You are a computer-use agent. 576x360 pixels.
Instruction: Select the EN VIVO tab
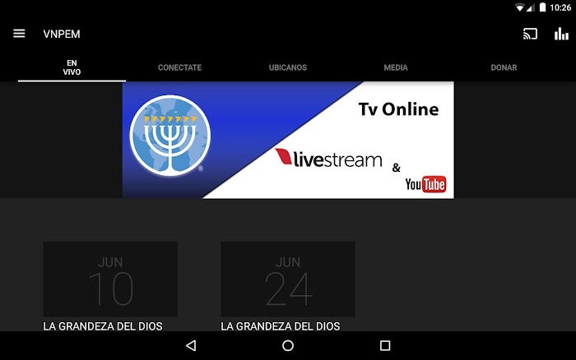(72, 67)
